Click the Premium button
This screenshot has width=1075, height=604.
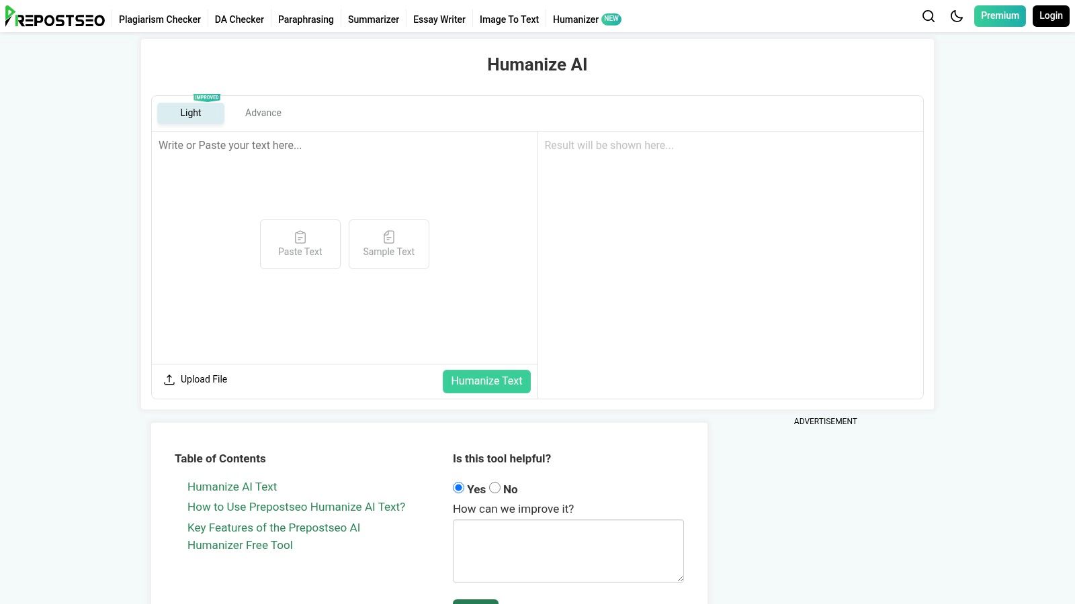click(999, 16)
